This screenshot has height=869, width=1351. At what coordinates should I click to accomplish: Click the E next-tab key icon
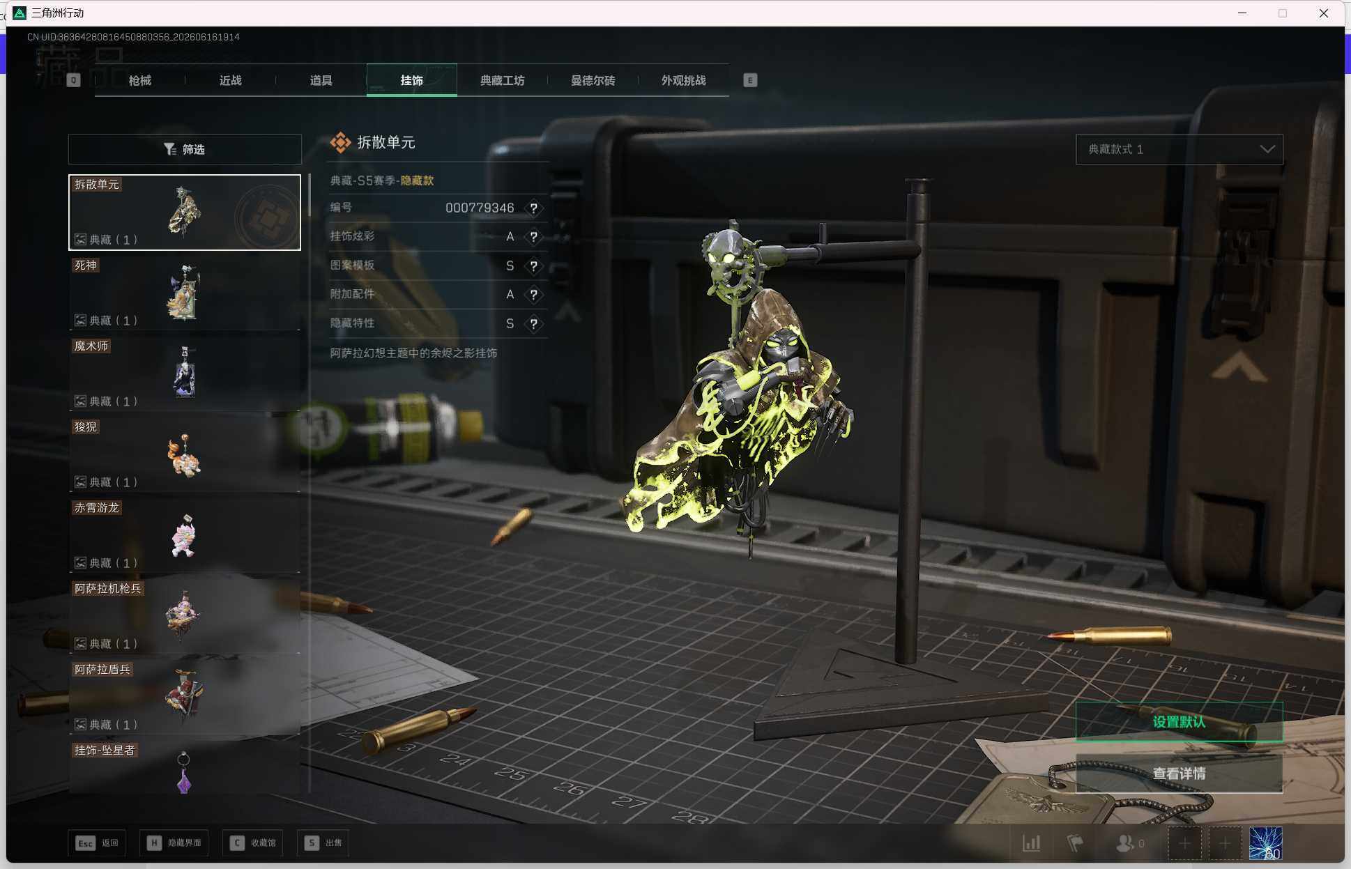point(750,80)
